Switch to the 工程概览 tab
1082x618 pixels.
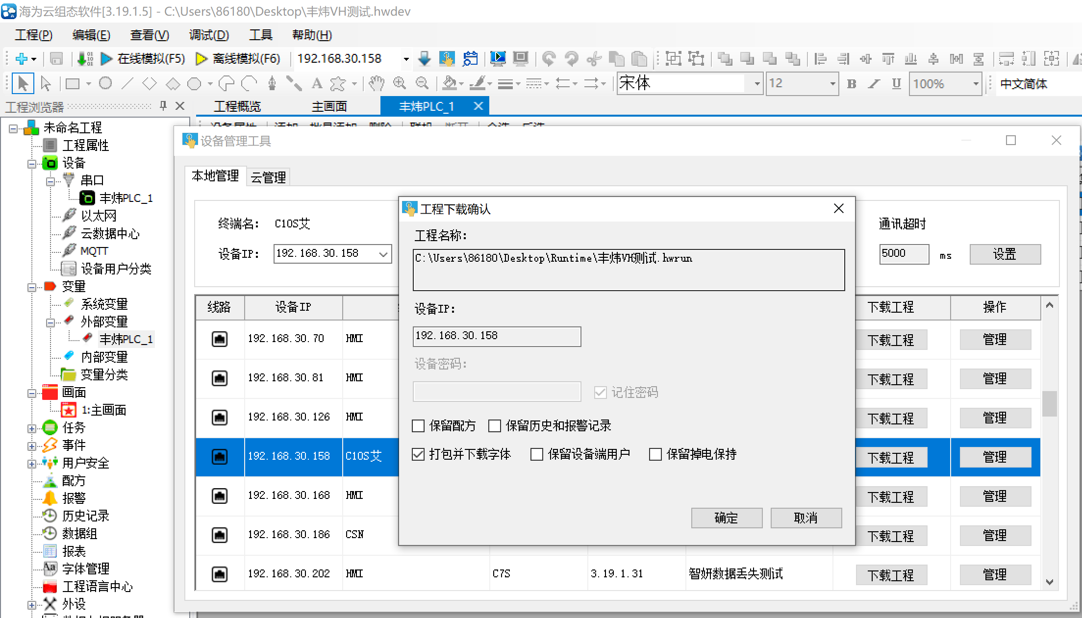point(238,106)
